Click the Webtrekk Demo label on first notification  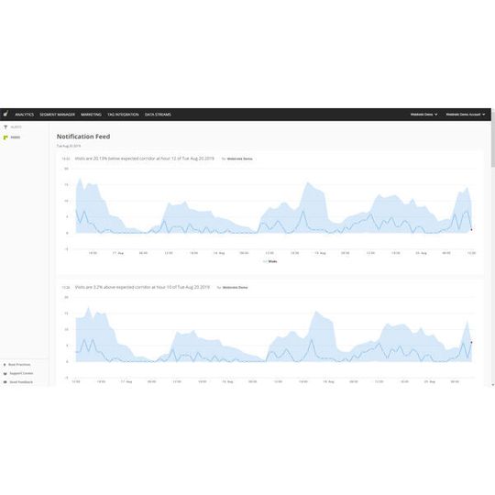(239, 159)
